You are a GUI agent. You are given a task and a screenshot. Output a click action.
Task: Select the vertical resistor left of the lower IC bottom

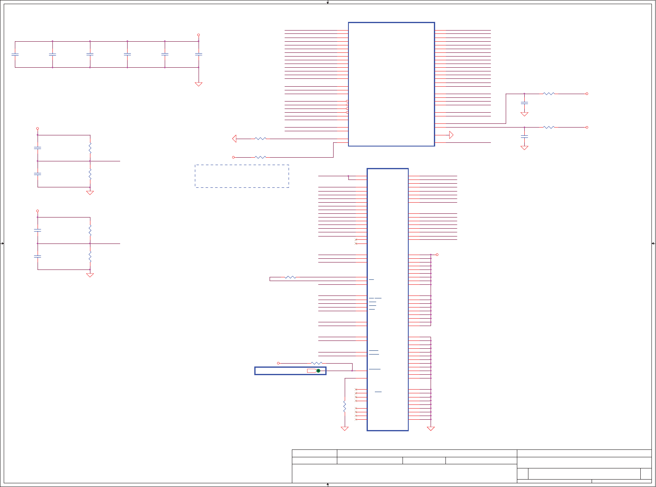pos(345,407)
